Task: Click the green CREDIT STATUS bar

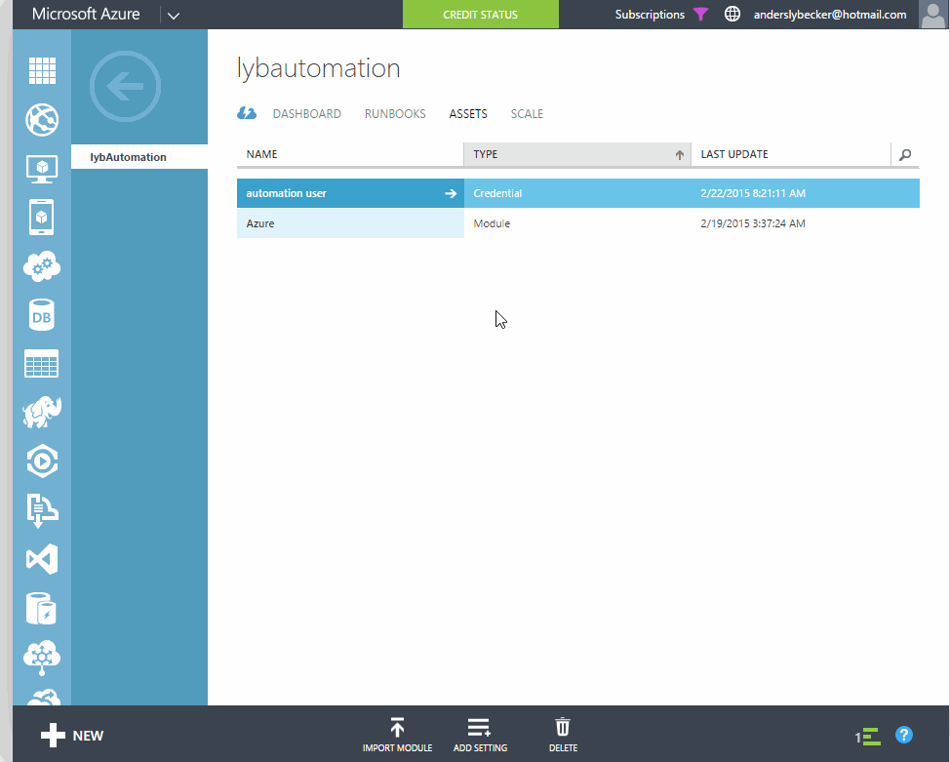Action: pos(480,15)
